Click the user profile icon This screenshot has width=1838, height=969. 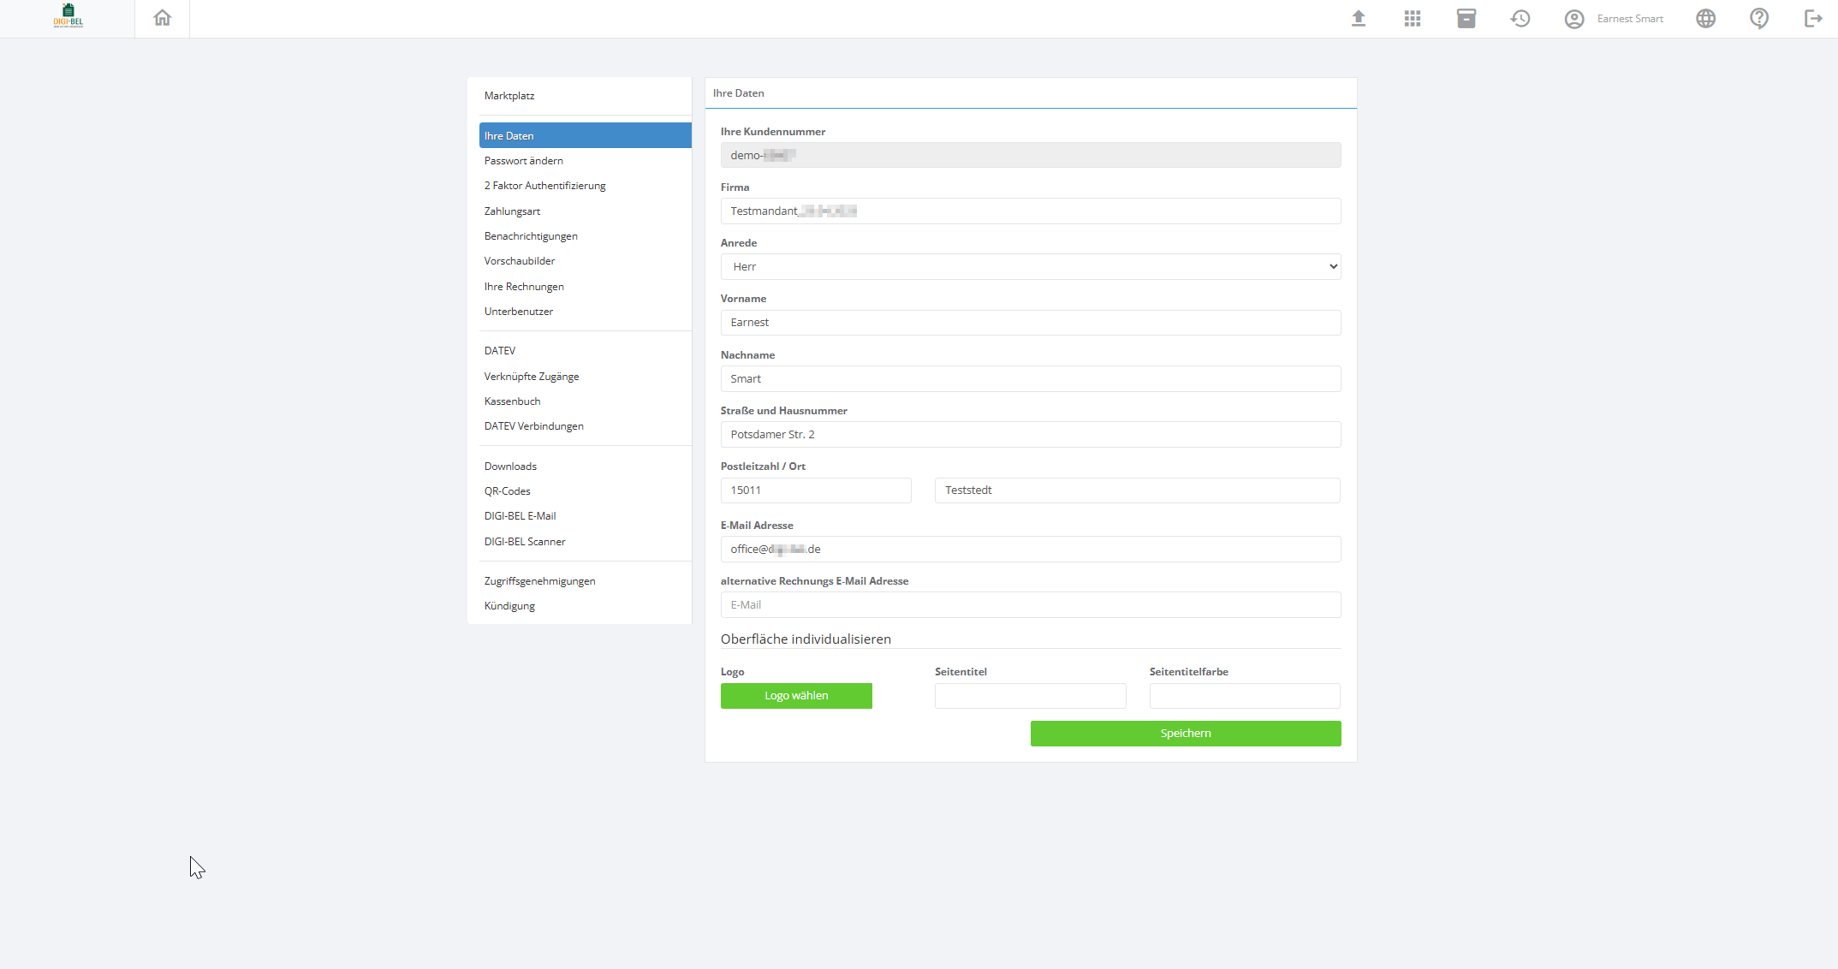point(1573,19)
